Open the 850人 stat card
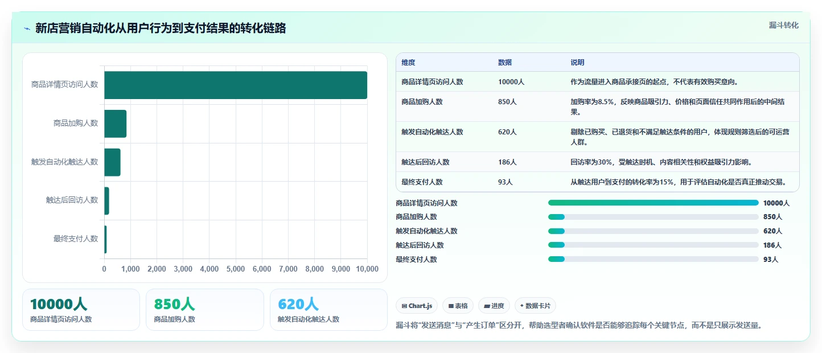822x353 pixels. click(205, 310)
